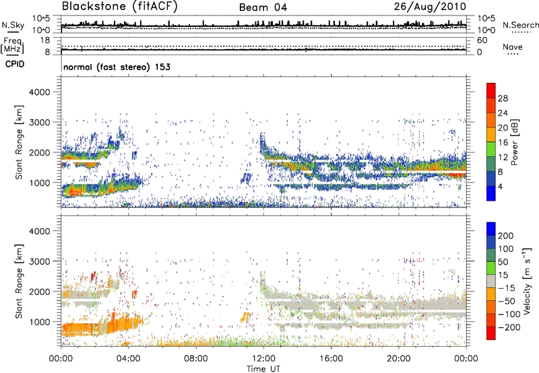539x373 pixels.
Task: Click the 04:00 time tick label
Action: (129, 359)
